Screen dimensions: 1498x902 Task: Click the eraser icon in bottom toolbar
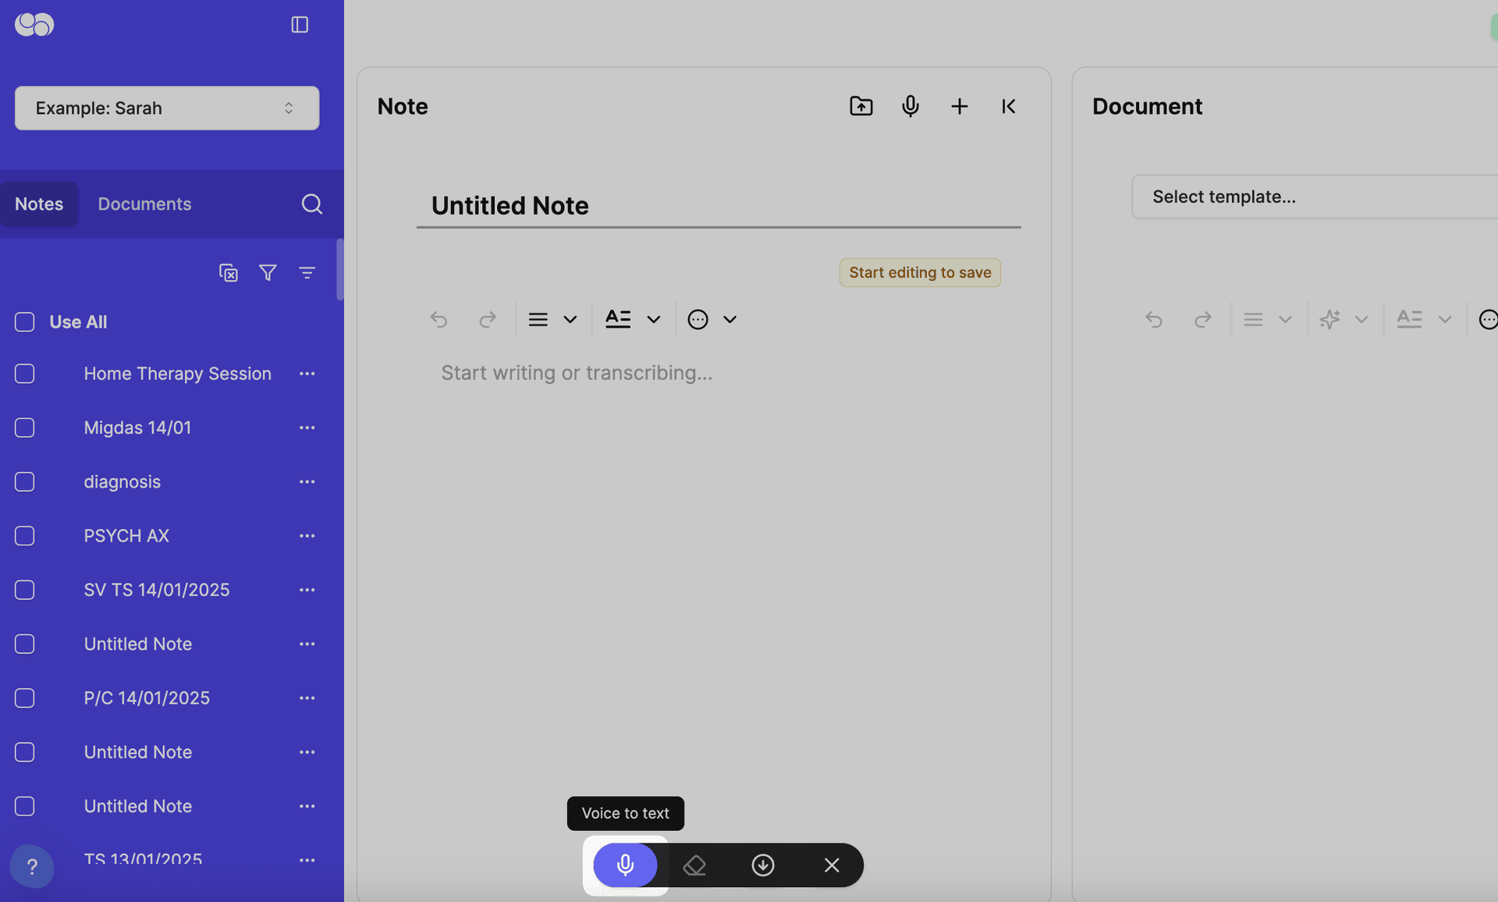[x=694, y=865]
